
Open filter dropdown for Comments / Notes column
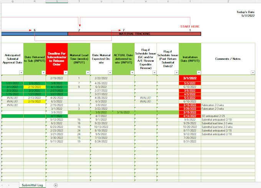[253, 72]
